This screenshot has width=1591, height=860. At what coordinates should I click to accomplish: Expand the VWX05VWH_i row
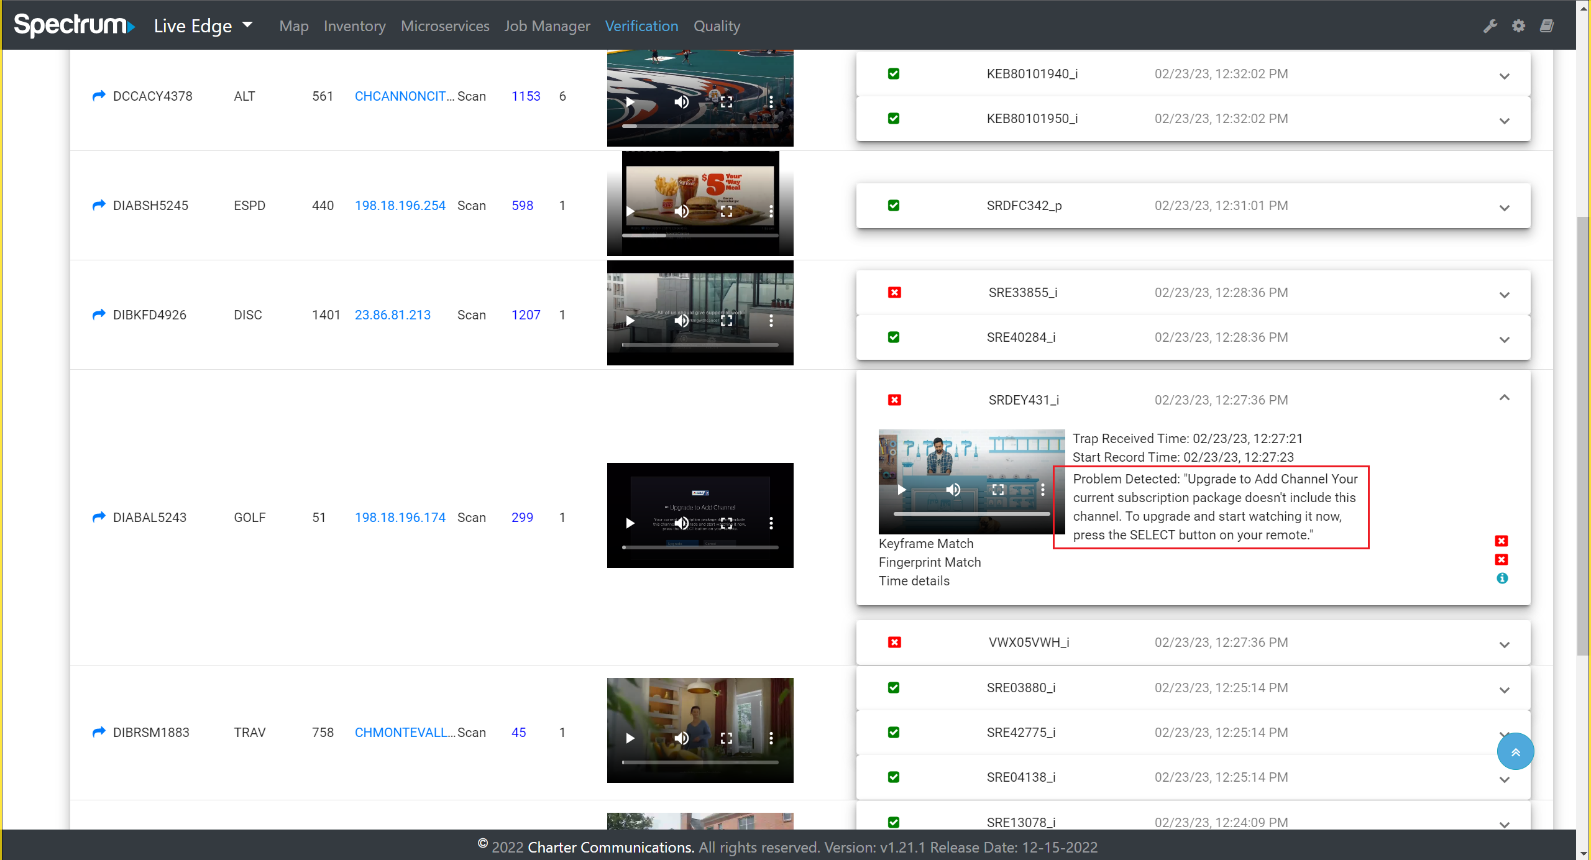coord(1504,644)
